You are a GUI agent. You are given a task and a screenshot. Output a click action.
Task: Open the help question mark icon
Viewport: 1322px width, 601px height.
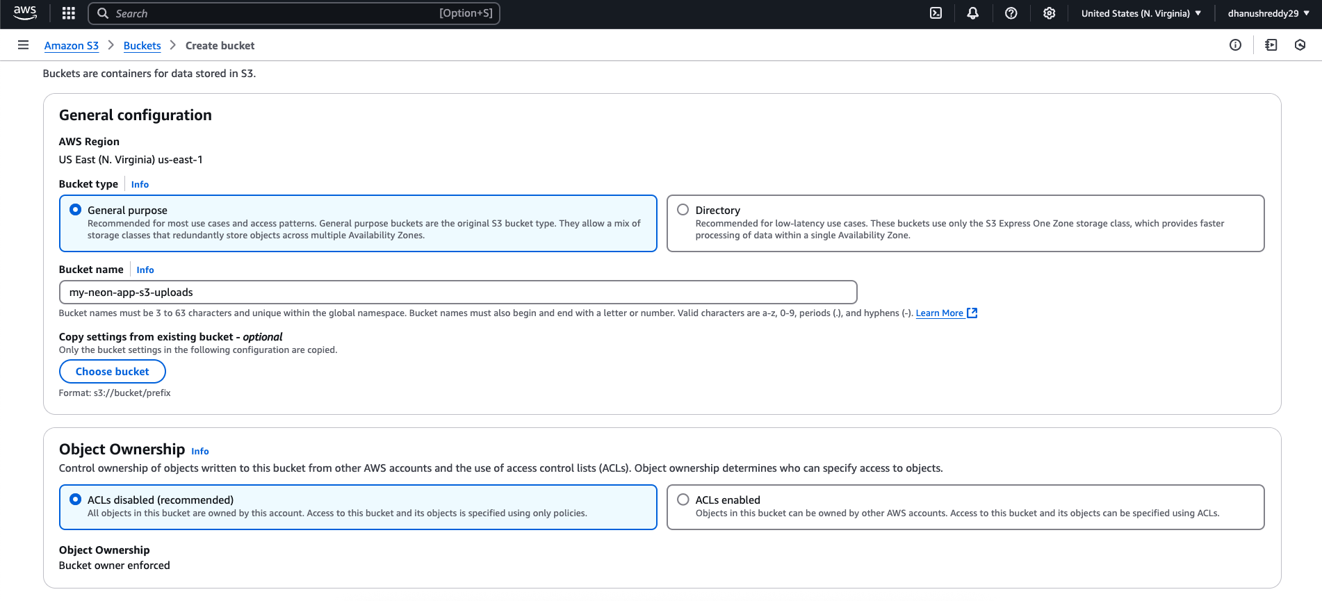[x=1011, y=13]
